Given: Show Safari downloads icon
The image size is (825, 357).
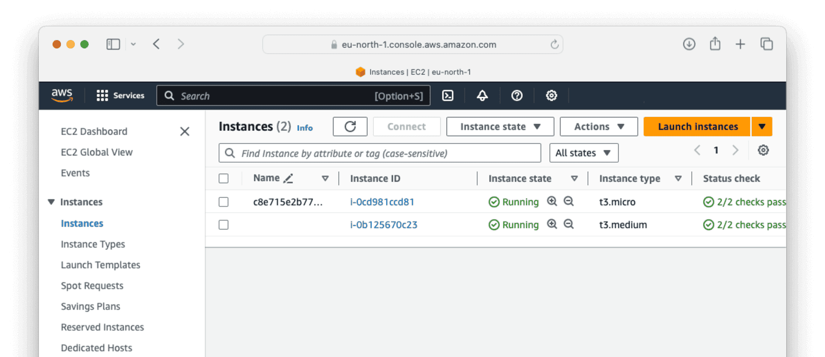Looking at the screenshot, I should click(689, 44).
